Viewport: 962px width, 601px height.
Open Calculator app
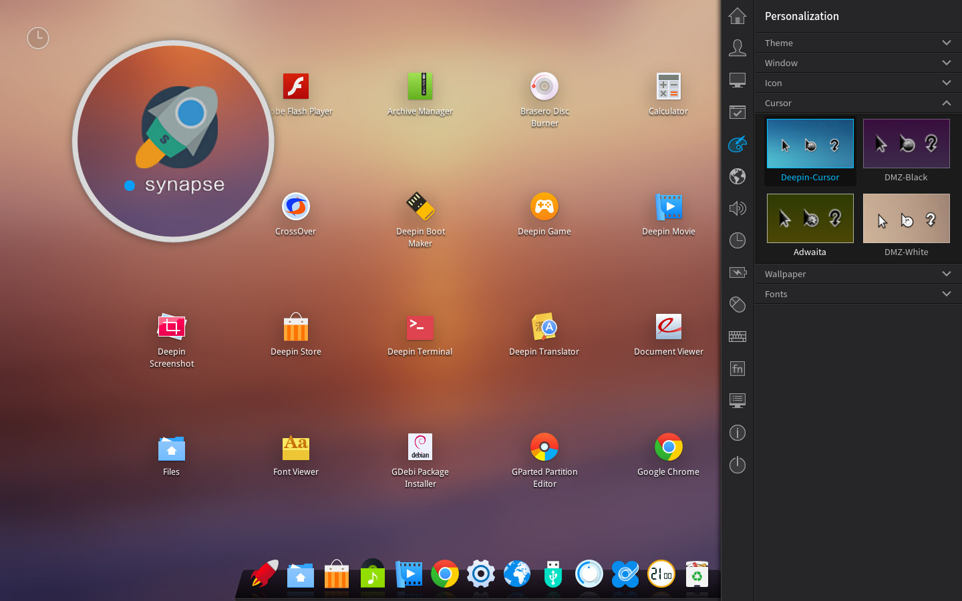[x=669, y=86]
